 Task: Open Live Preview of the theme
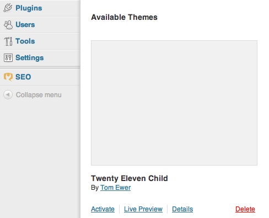[143, 209]
